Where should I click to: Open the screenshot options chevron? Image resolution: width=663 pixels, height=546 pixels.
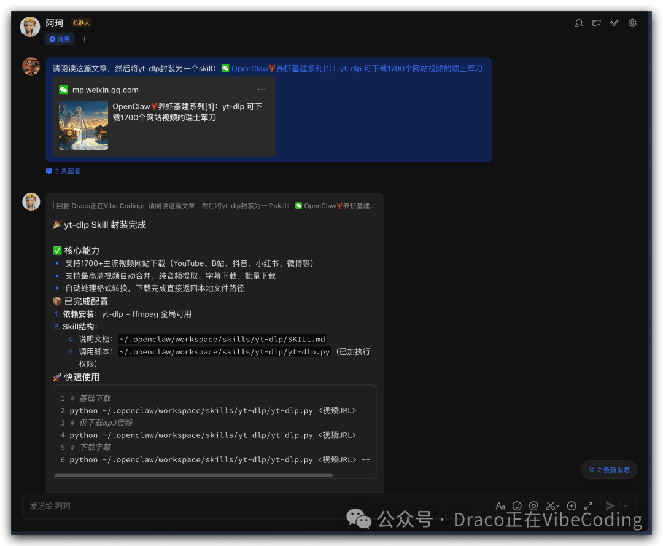[557, 505]
